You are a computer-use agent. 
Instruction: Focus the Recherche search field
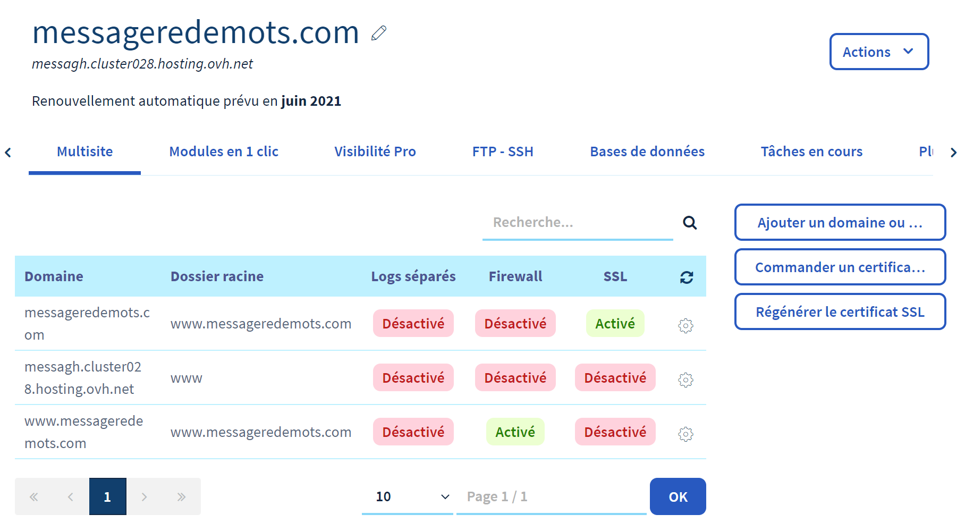(577, 223)
